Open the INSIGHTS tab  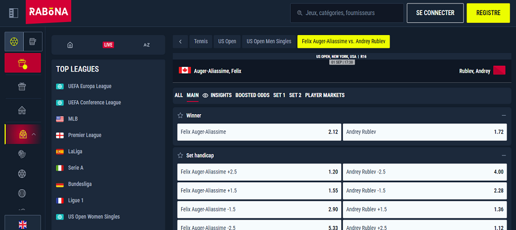click(221, 95)
